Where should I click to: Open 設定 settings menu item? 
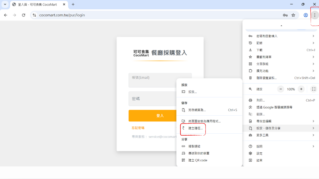[x=281, y=153]
